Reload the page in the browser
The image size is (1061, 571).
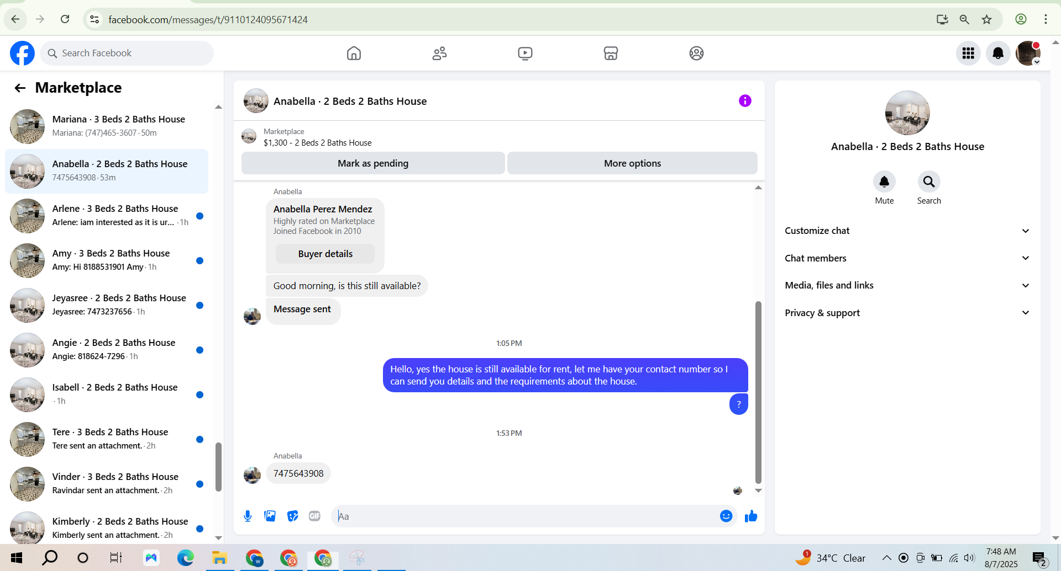[x=65, y=19]
